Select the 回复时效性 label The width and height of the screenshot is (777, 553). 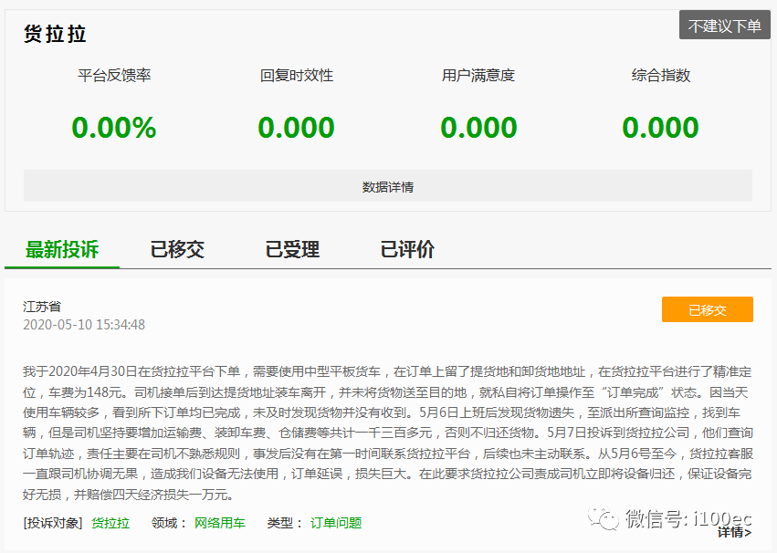297,75
